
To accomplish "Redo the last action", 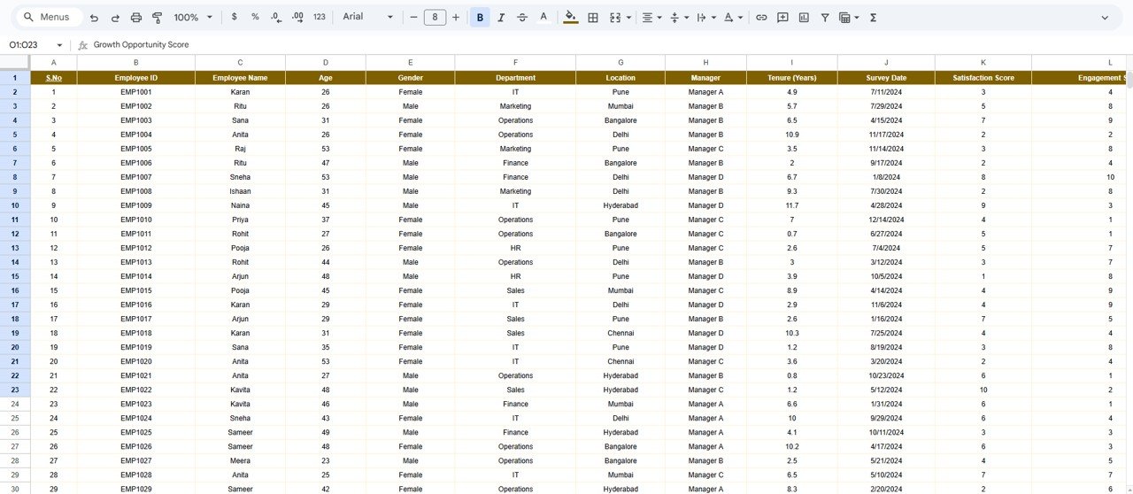I will (x=115, y=17).
